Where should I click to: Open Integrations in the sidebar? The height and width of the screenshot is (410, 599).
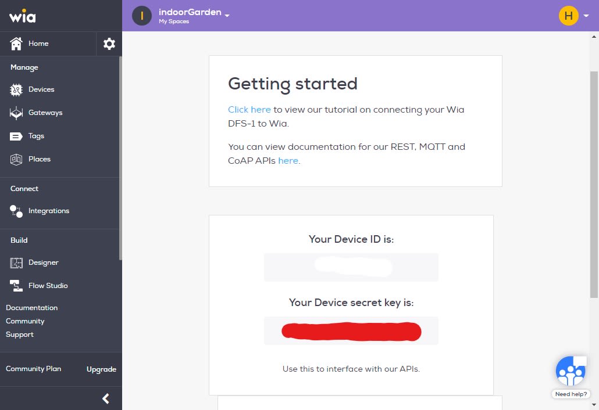49,211
